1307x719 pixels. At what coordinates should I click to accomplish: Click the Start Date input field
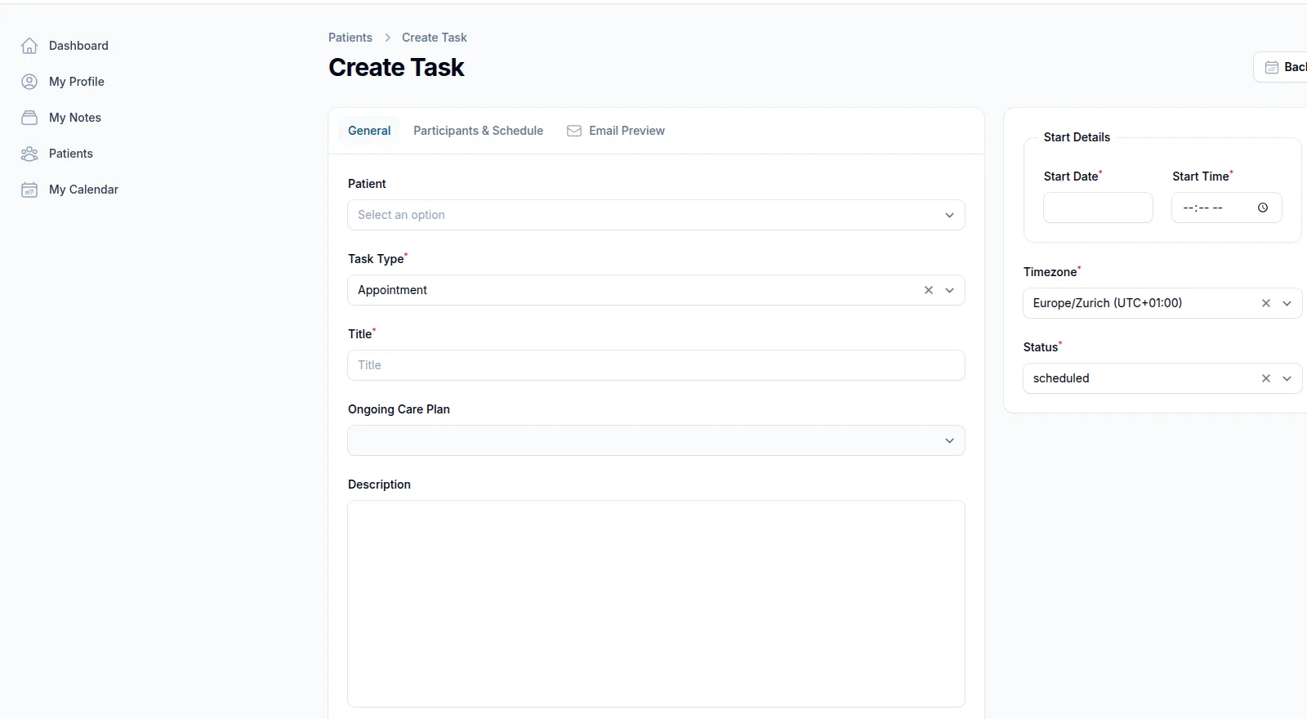[x=1098, y=208]
